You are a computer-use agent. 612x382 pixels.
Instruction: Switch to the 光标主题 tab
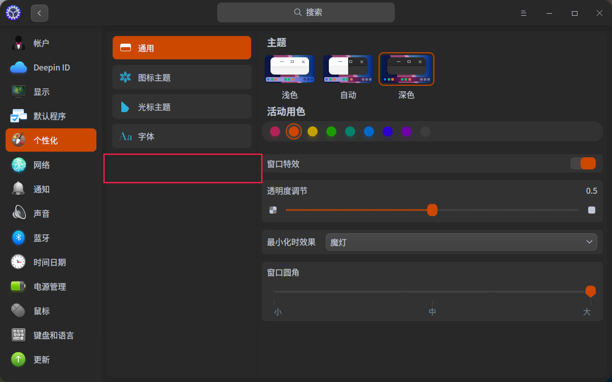pyautogui.click(x=182, y=107)
